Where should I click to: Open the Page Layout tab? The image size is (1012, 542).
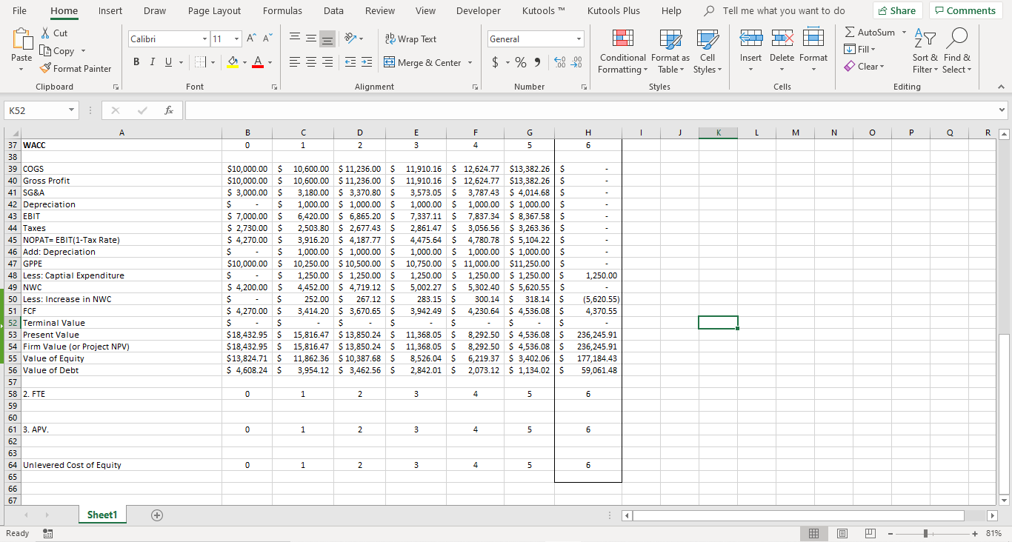214,11
